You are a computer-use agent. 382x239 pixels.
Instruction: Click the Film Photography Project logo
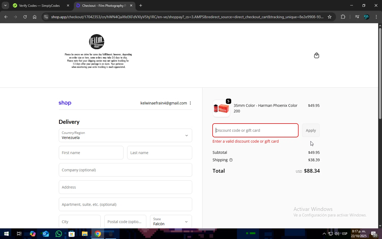[97, 42]
